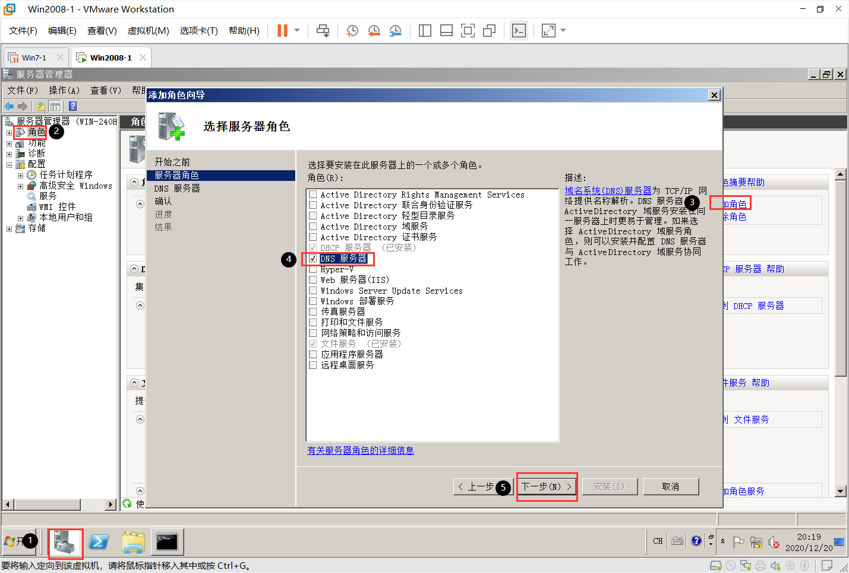Click the tree pane horizontal scrollbar right arrow
Screen dimensions: 849x573
coord(111,504)
